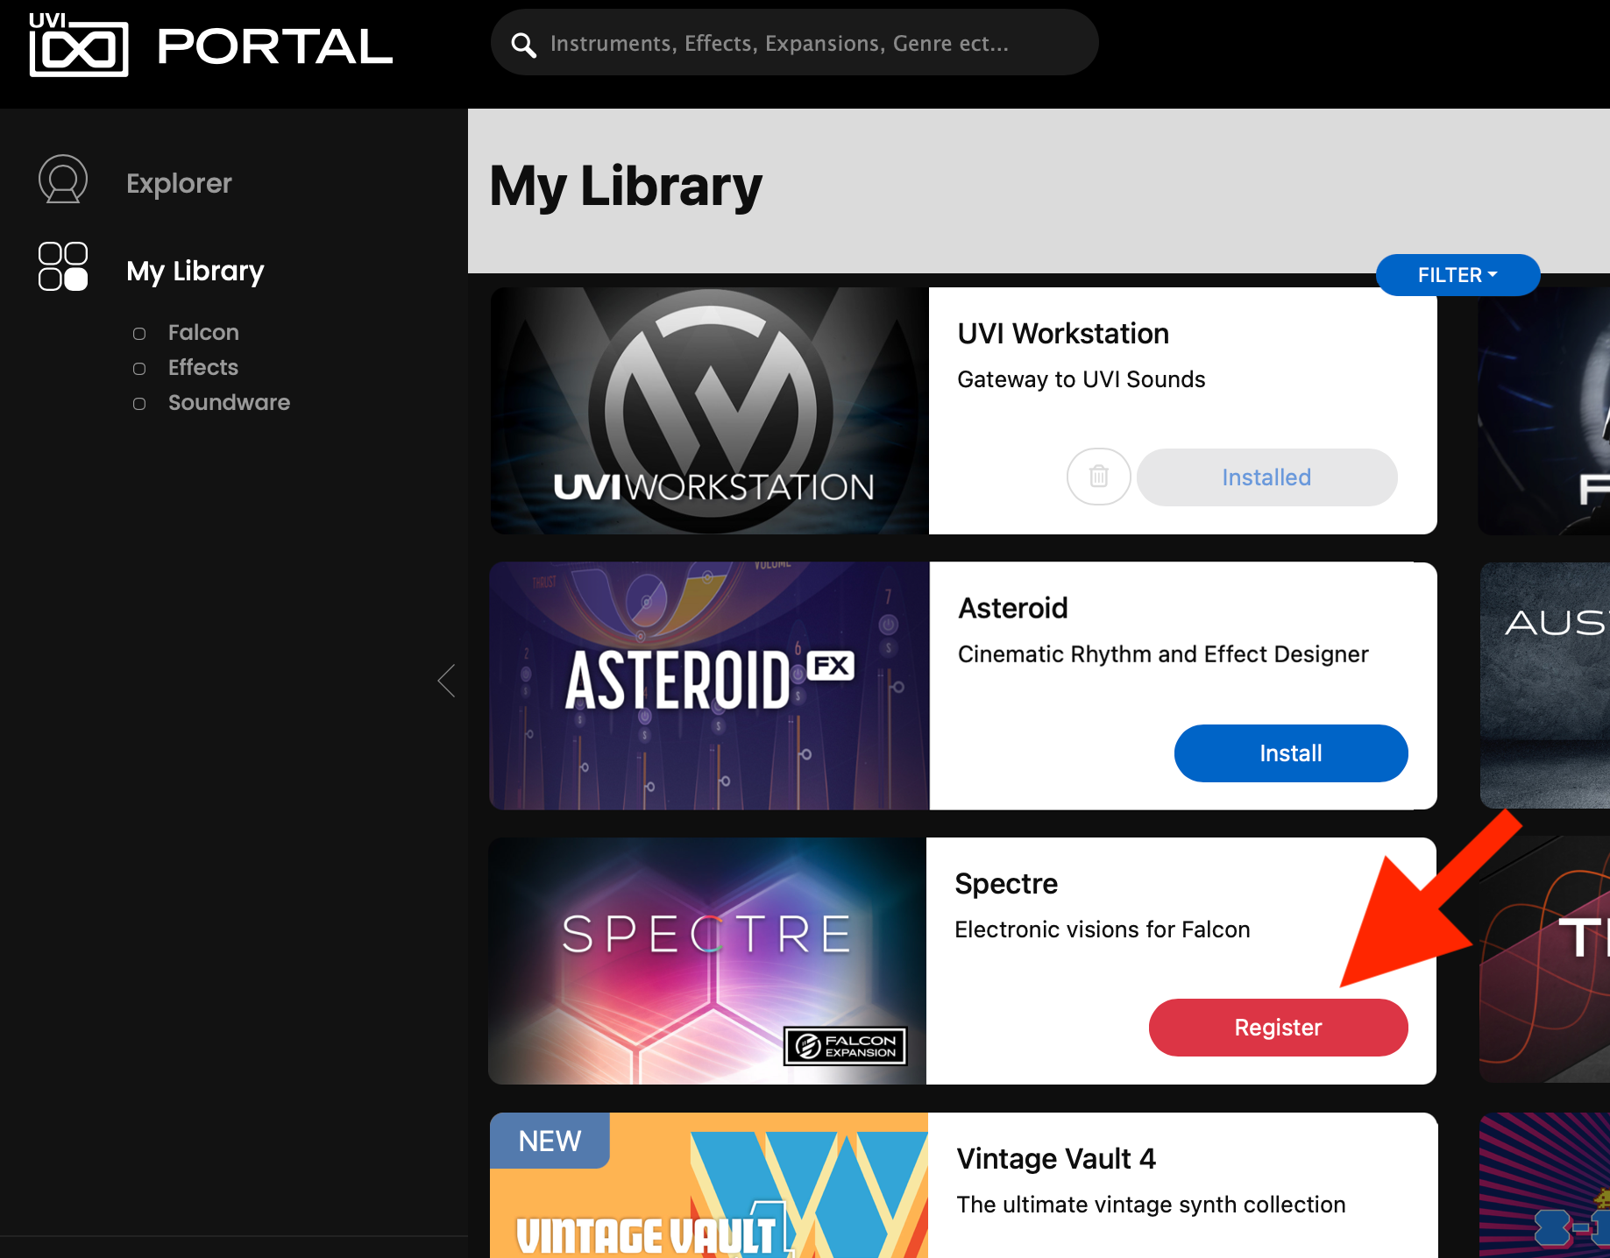Register the Spectre expansion
1610x1258 pixels.
[1278, 1028]
